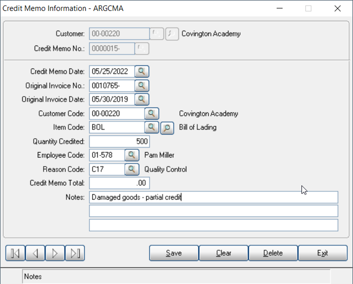Click the Pam Miller employee name
The height and width of the screenshot is (284, 353).
[x=159, y=155]
